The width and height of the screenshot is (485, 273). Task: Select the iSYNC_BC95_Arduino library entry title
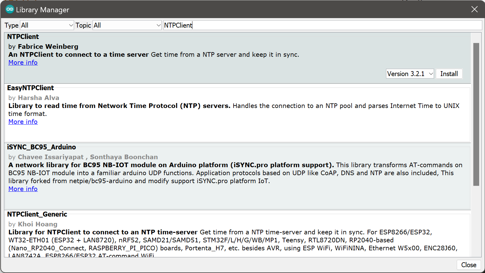pyautogui.click(x=41, y=147)
